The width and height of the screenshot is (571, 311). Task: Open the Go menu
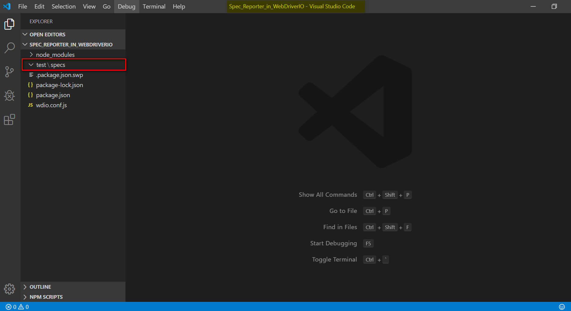(107, 6)
